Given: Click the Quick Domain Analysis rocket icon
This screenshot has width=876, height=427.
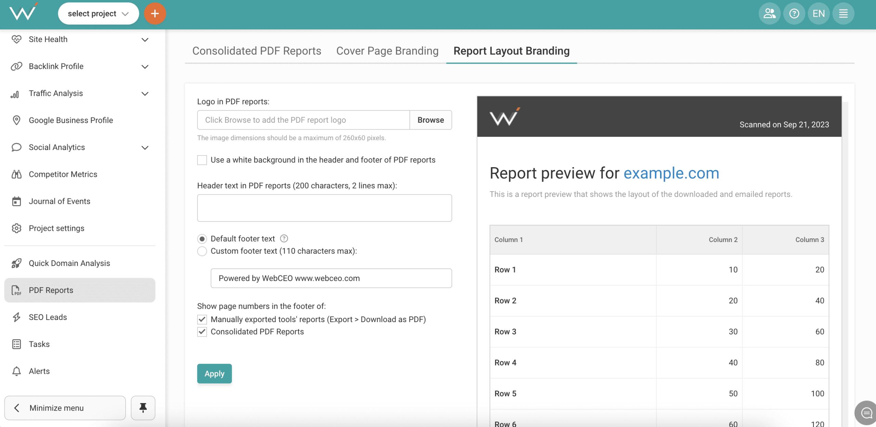Looking at the screenshot, I should [x=16, y=263].
